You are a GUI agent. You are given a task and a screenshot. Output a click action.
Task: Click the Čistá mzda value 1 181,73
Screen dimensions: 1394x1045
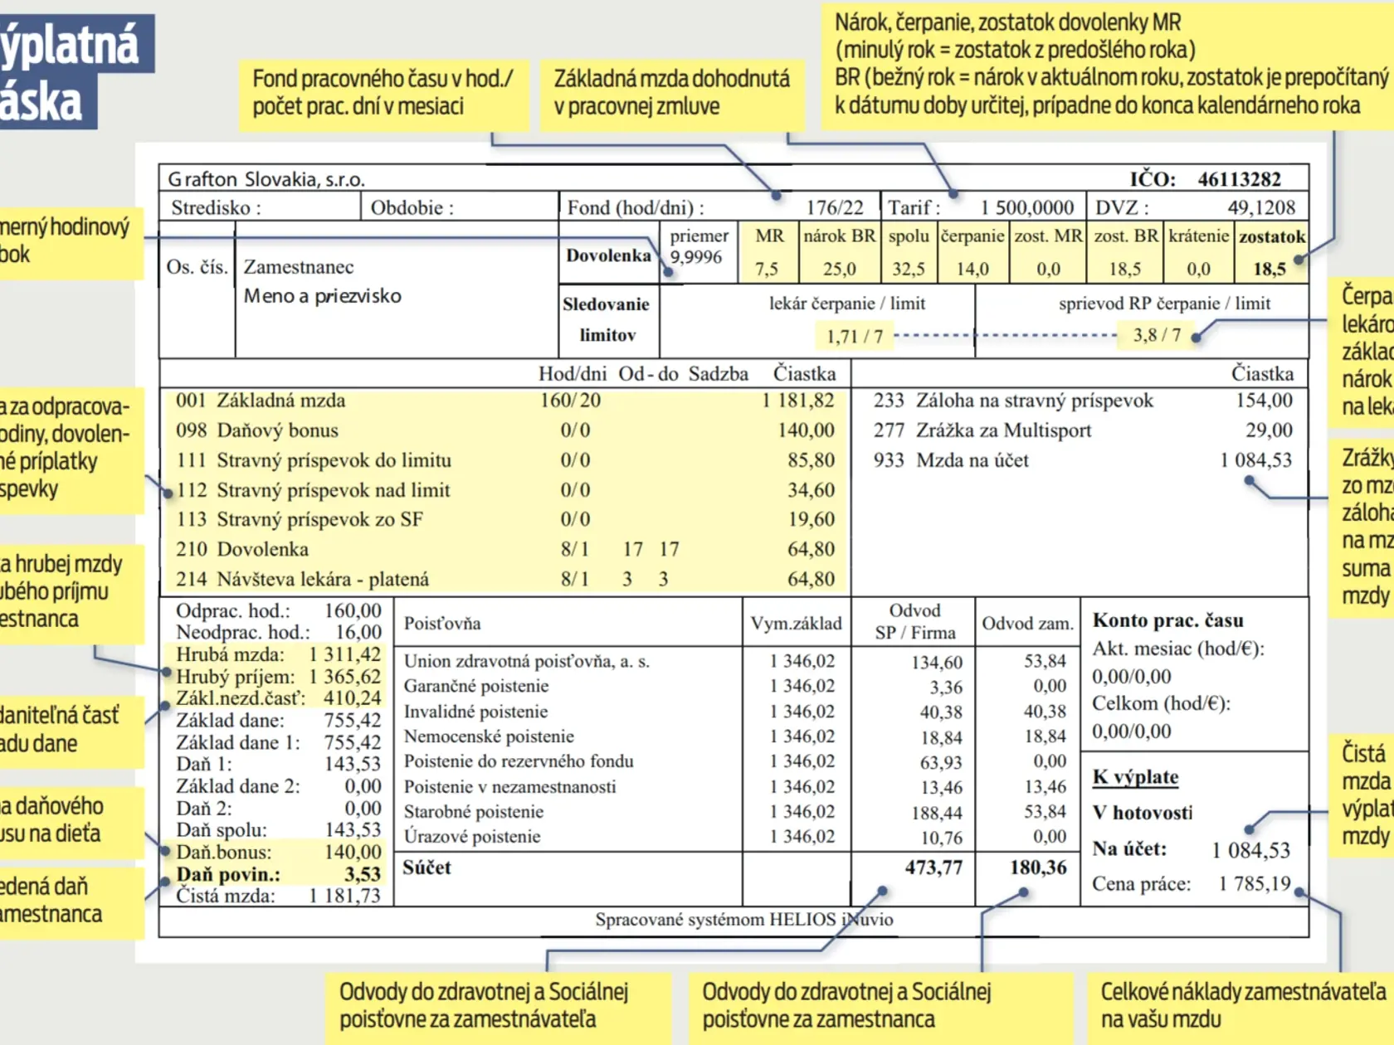pyautogui.click(x=345, y=896)
